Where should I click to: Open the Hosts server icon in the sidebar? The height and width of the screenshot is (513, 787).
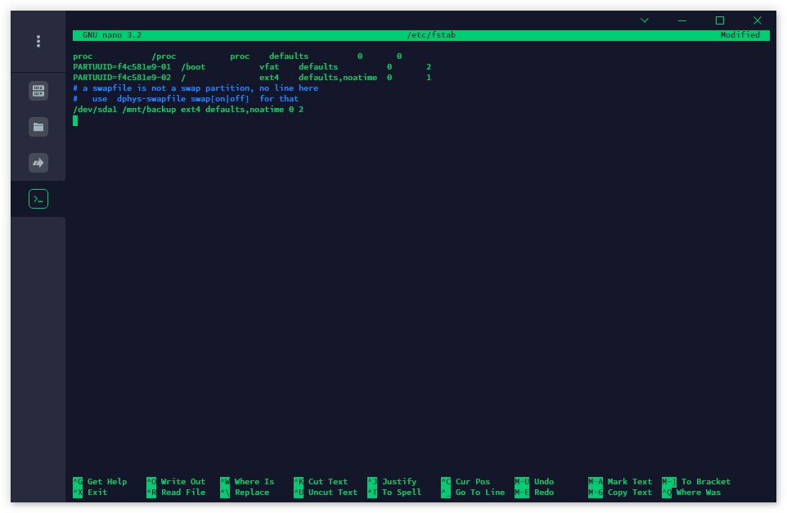(x=38, y=91)
